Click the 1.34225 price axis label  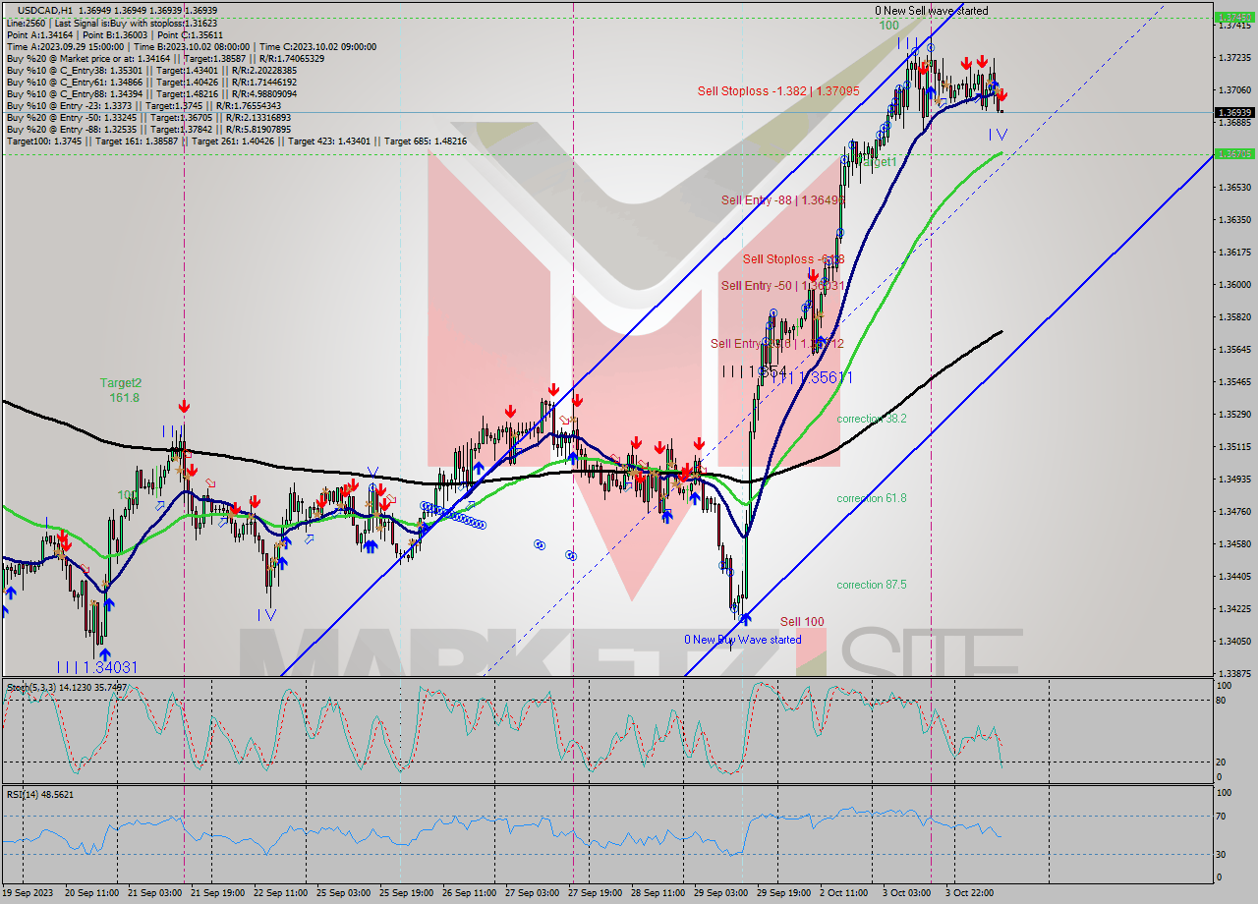click(1233, 608)
